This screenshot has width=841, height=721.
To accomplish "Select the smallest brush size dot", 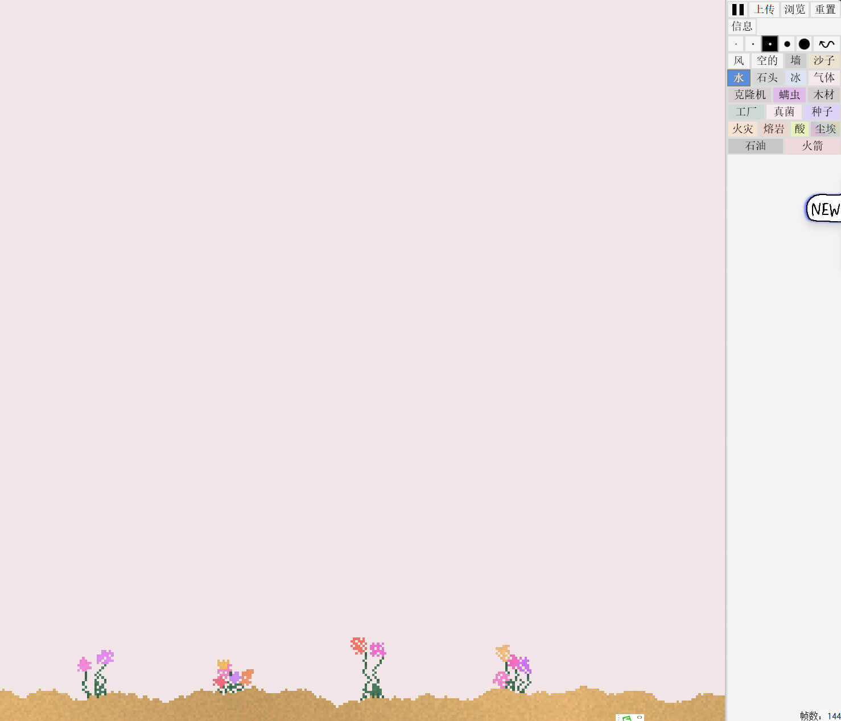I will pos(736,44).
